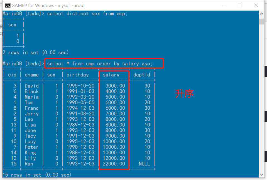Click the 'select distinct sex from emp;' command
Viewport: 267px width, 180px height.
tap(87, 14)
